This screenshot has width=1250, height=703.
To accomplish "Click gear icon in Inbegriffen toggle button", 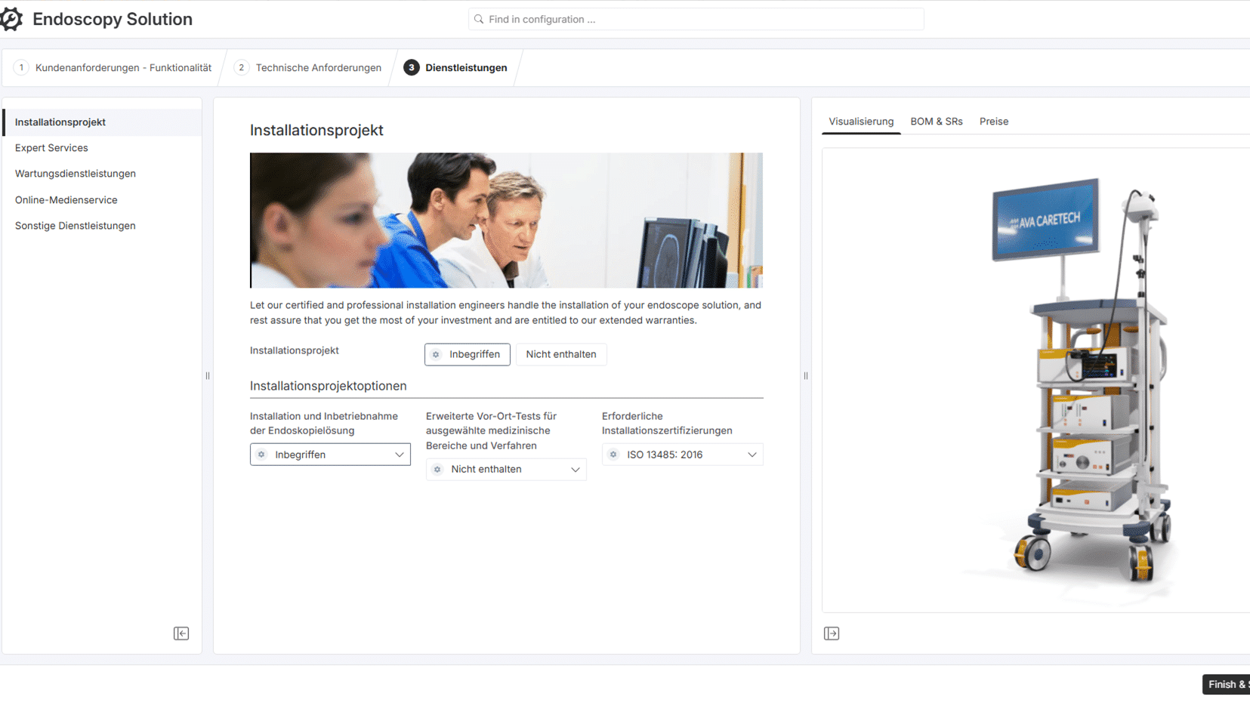I will pyautogui.click(x=436, y=354).
